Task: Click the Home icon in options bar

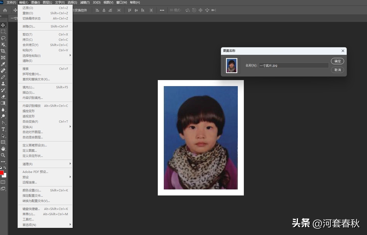Action: coord(5,10)
